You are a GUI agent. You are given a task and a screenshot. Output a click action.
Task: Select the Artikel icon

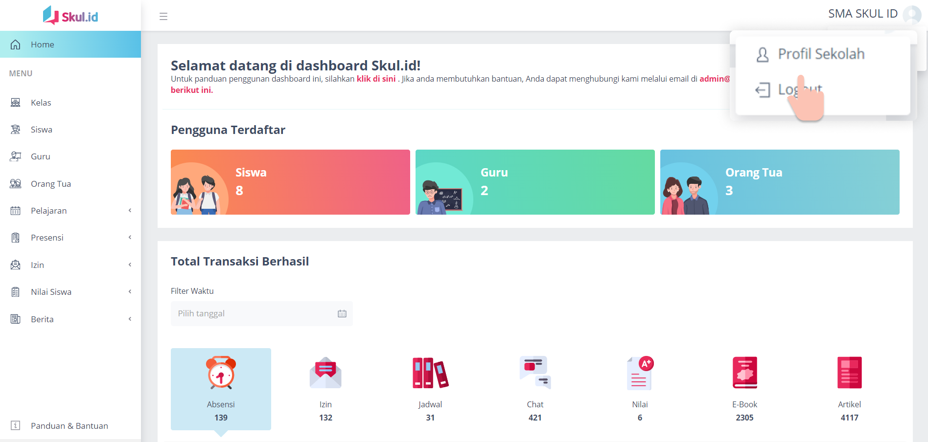(849, 373)
